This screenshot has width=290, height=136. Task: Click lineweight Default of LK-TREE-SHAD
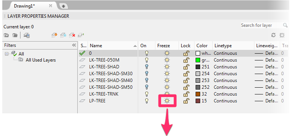tap(266, 67)
